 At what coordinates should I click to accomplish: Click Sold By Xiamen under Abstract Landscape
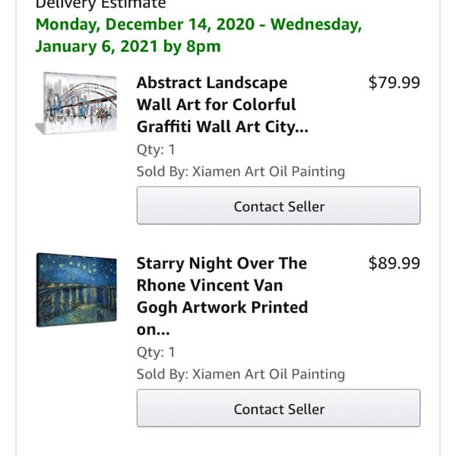[x=241, y=171]
